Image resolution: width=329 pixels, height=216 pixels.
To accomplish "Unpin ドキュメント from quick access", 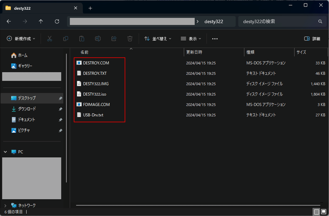I will click(60, 120).
